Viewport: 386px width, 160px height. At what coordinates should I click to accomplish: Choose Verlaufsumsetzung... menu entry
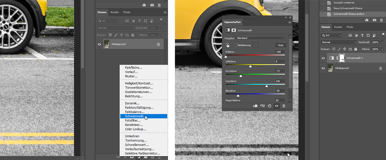140,149
